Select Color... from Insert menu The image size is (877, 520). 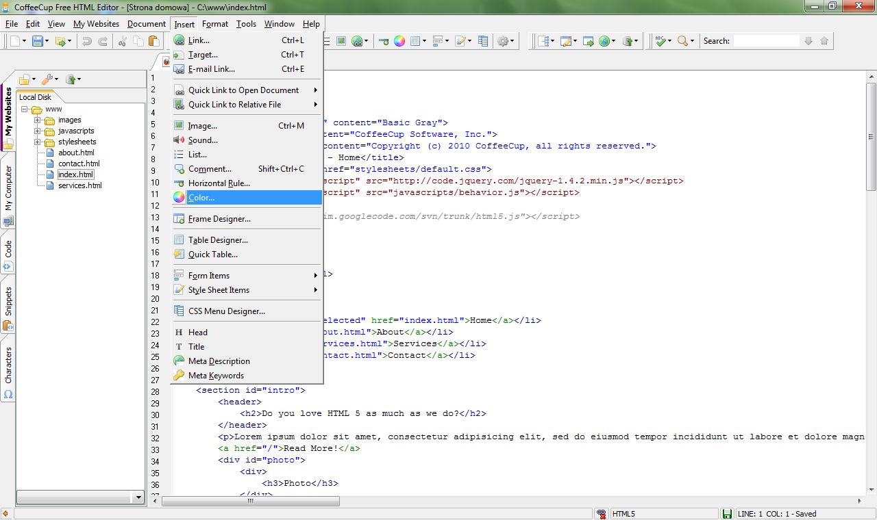click(247, 198)
